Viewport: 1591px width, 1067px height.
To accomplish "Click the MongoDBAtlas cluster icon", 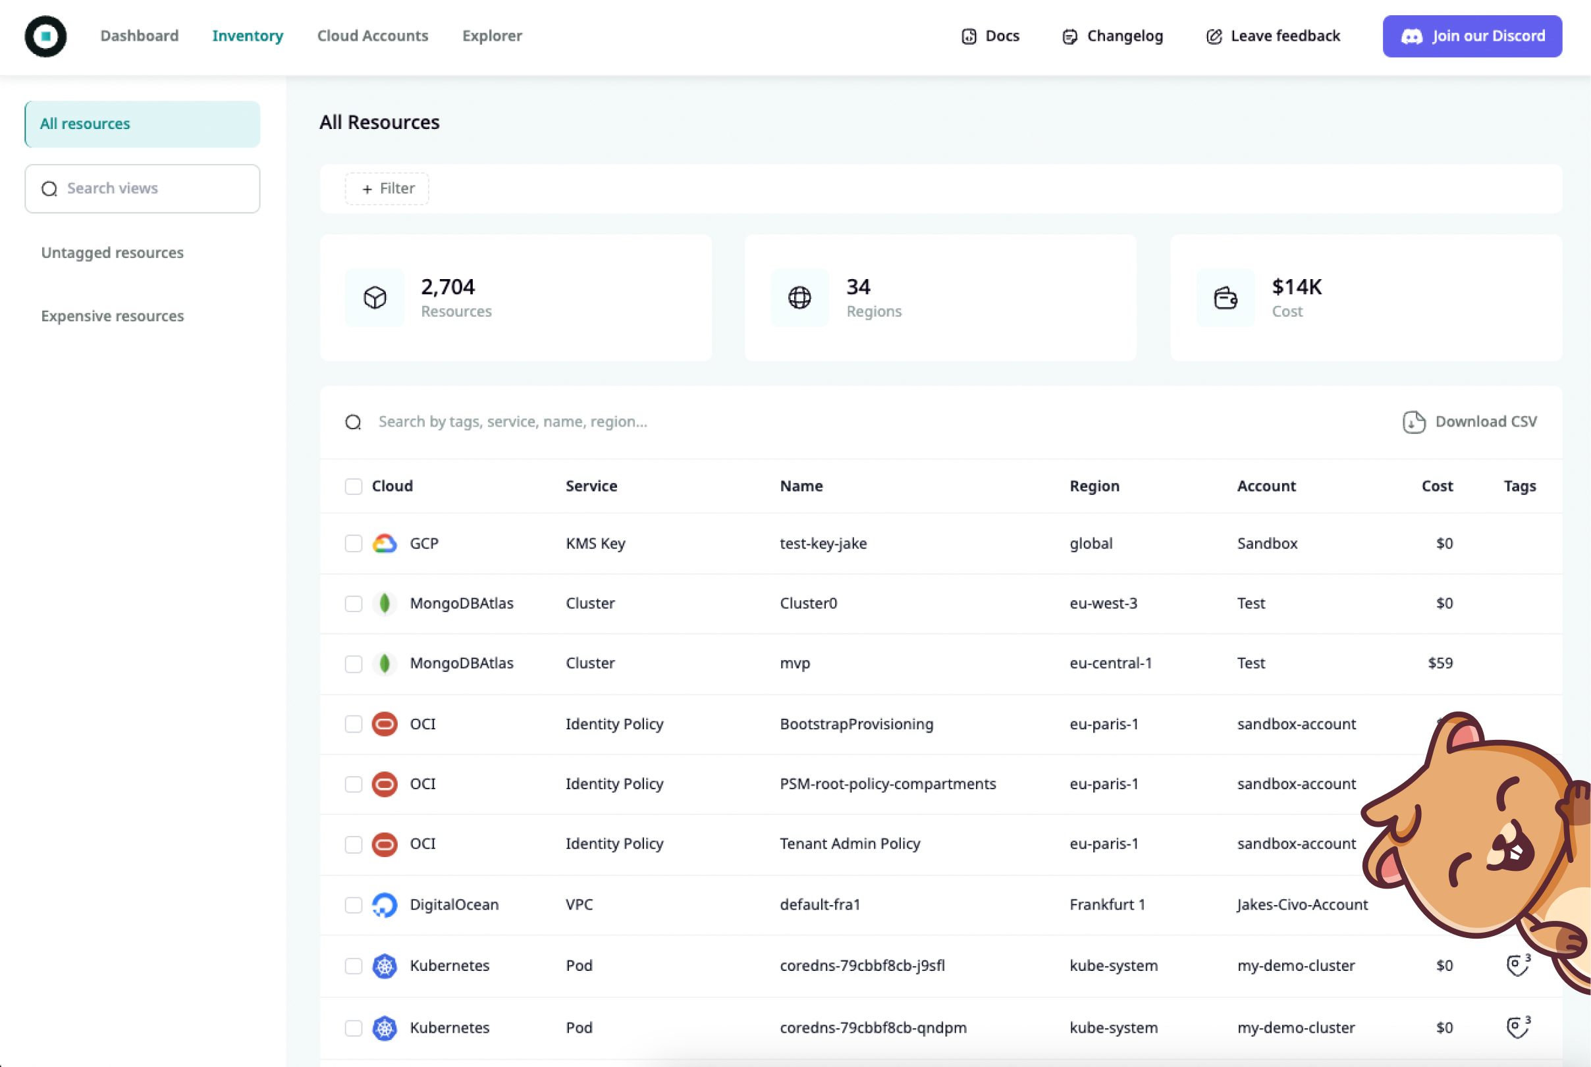I will [383, 602].
